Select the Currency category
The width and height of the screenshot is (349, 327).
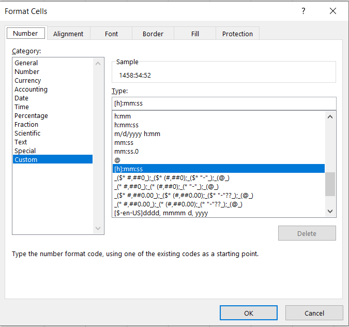[x=28, y=81]
